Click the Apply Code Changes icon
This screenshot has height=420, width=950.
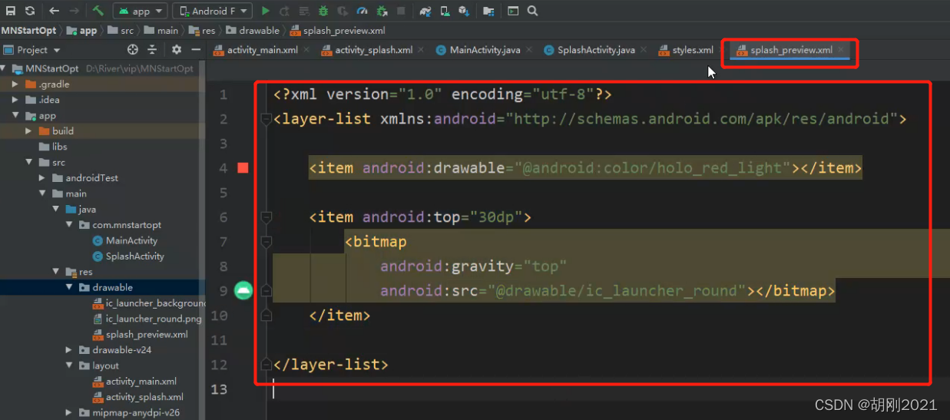(304, 11)
